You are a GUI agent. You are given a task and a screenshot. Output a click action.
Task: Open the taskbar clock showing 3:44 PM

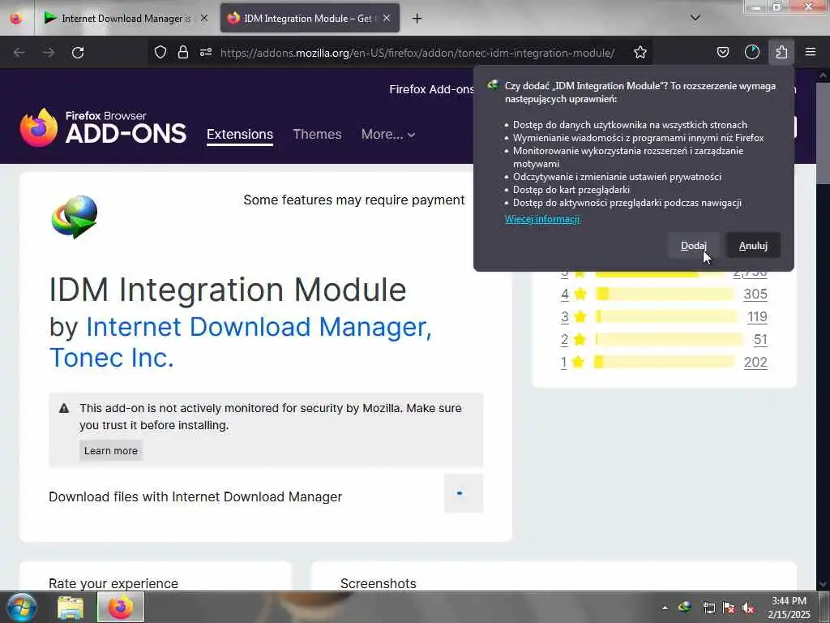[x=789, y=608]
